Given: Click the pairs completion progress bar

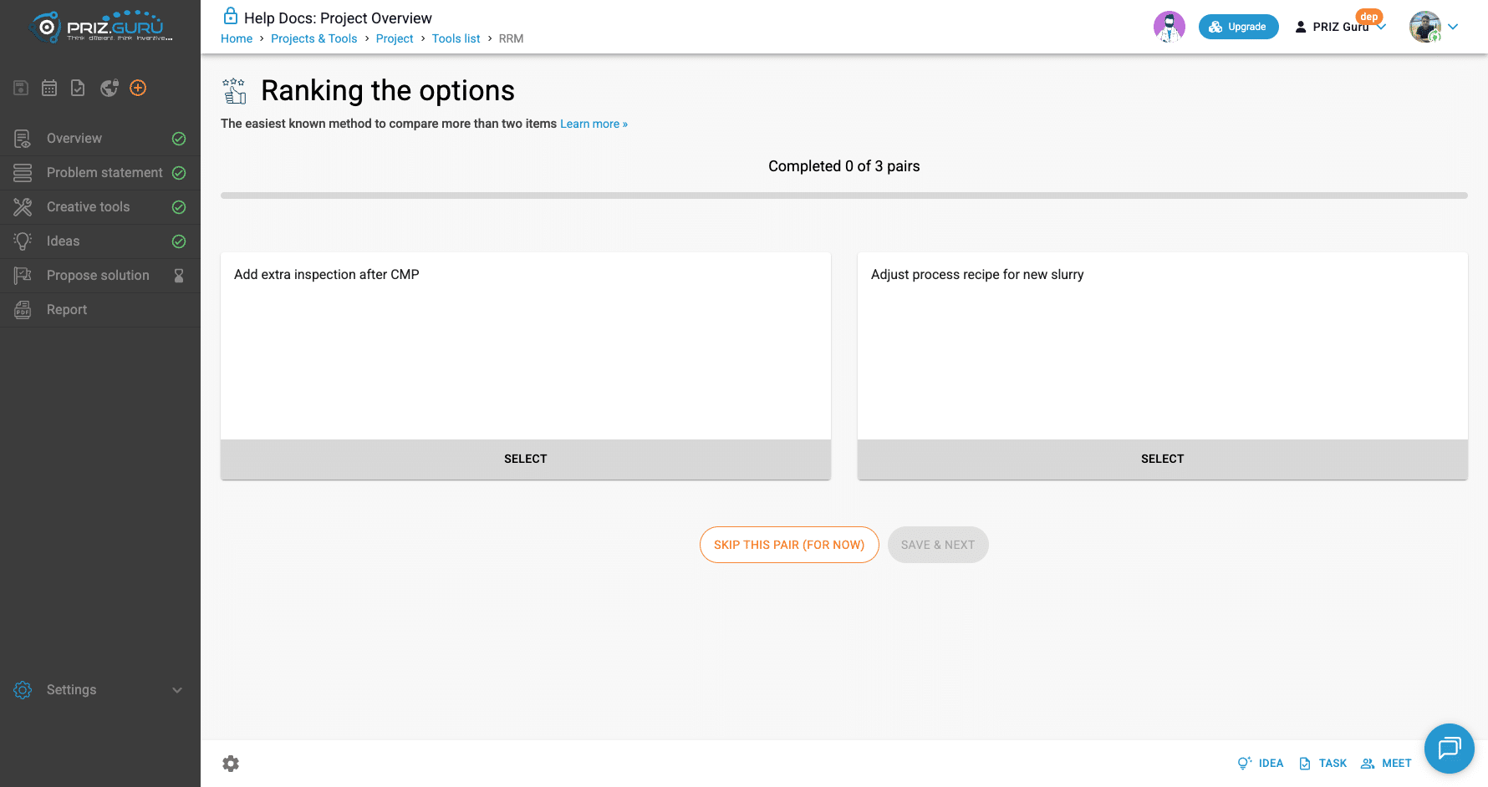Looking at the screenshot, I should 844,195.
